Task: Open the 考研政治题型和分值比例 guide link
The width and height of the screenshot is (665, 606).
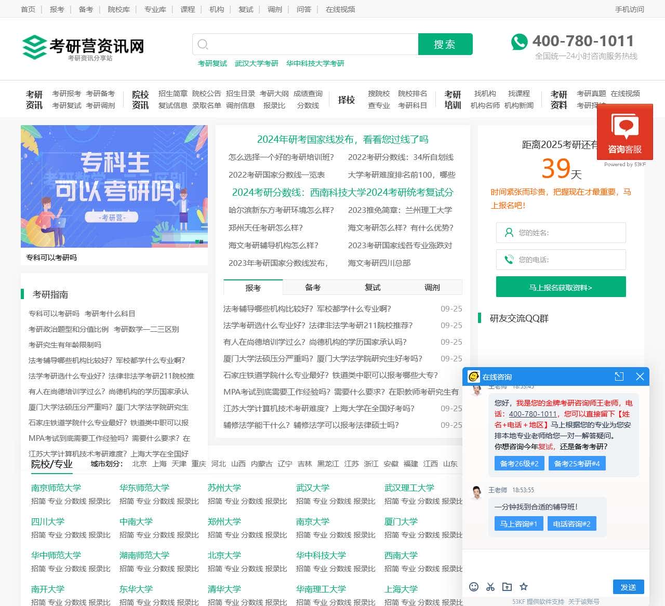Action: [x=69, y=329]
